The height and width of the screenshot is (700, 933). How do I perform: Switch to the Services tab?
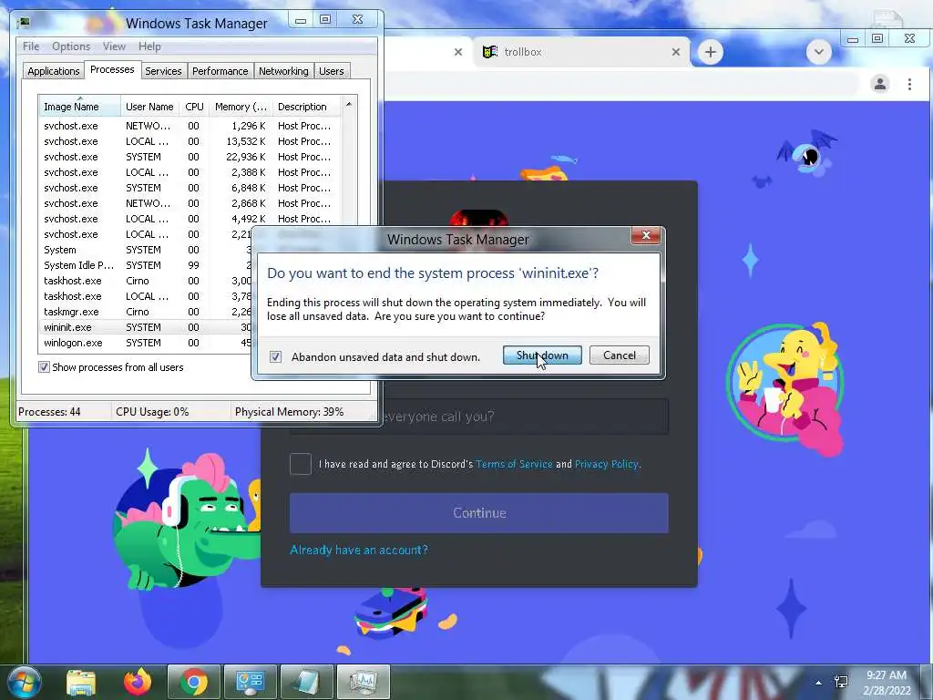(163, 71)
